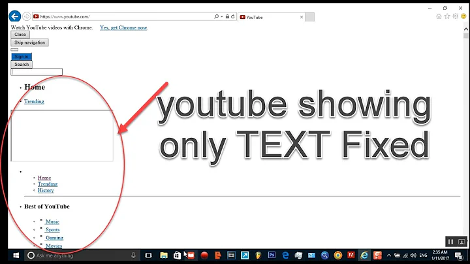Image resolution: width=470 pixels, height=264 pixels.
Task: Click the browser Forward arrow button
Action: tap(27, 16)
